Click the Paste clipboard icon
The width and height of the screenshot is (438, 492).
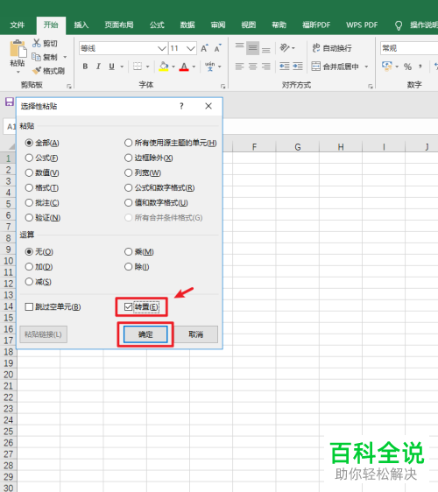coord(18,49)
